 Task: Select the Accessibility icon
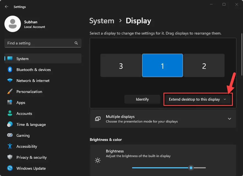(x=9, y=146)
